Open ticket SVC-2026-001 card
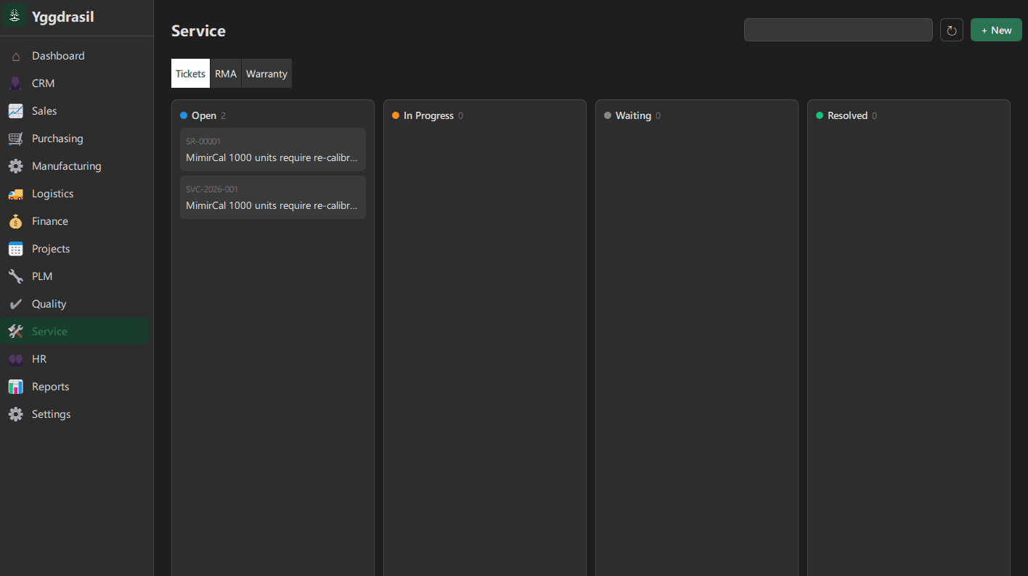1028x576 pixels. [272, 197]
